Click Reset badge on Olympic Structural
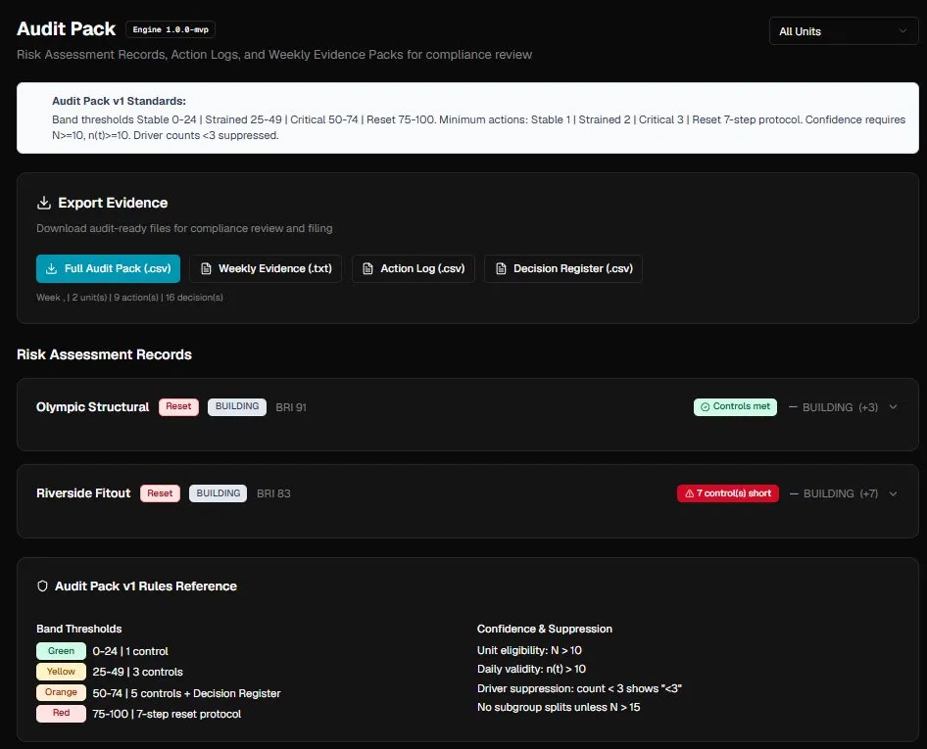The height and width of the screenshot is (749, 927). click(x=178, y=407)
